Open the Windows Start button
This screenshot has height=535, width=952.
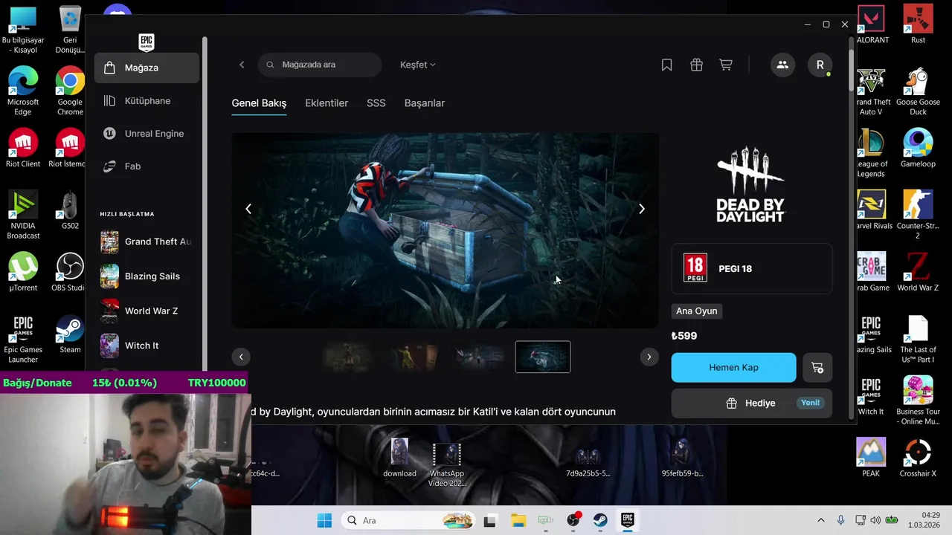[x=325, y=520]
